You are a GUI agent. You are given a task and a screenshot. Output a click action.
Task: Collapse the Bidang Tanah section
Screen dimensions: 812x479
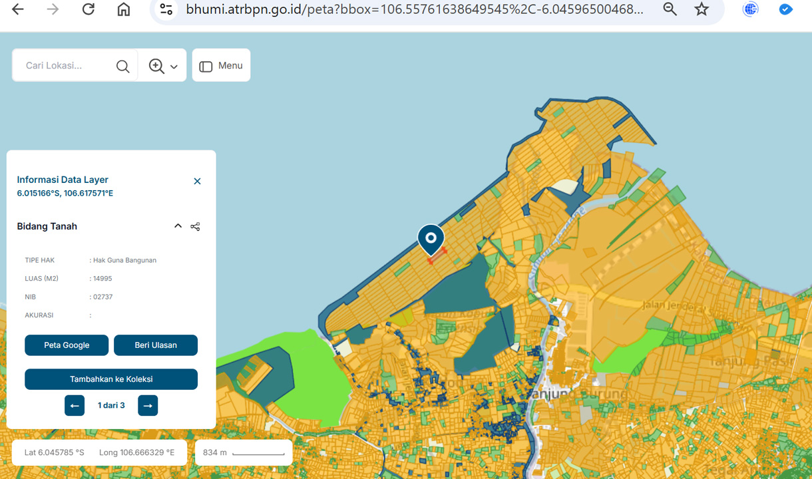[x=178, y=226]
